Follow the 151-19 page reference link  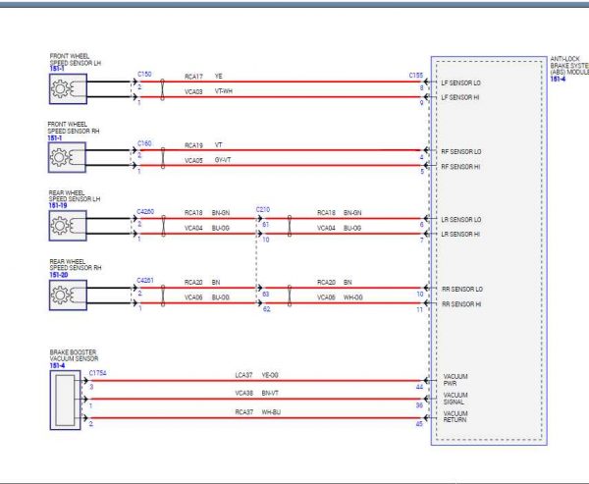pyautogui.click(x=58, y=206)
